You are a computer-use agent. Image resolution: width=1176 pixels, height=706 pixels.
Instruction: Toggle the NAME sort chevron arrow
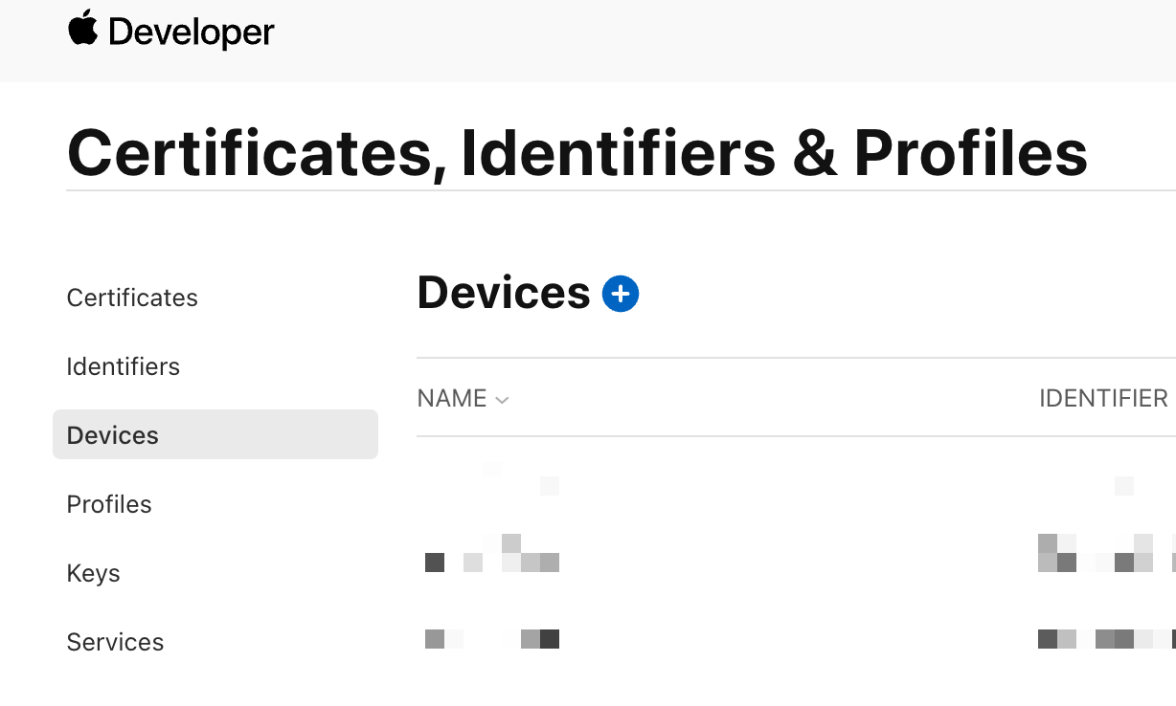(502, 400)
